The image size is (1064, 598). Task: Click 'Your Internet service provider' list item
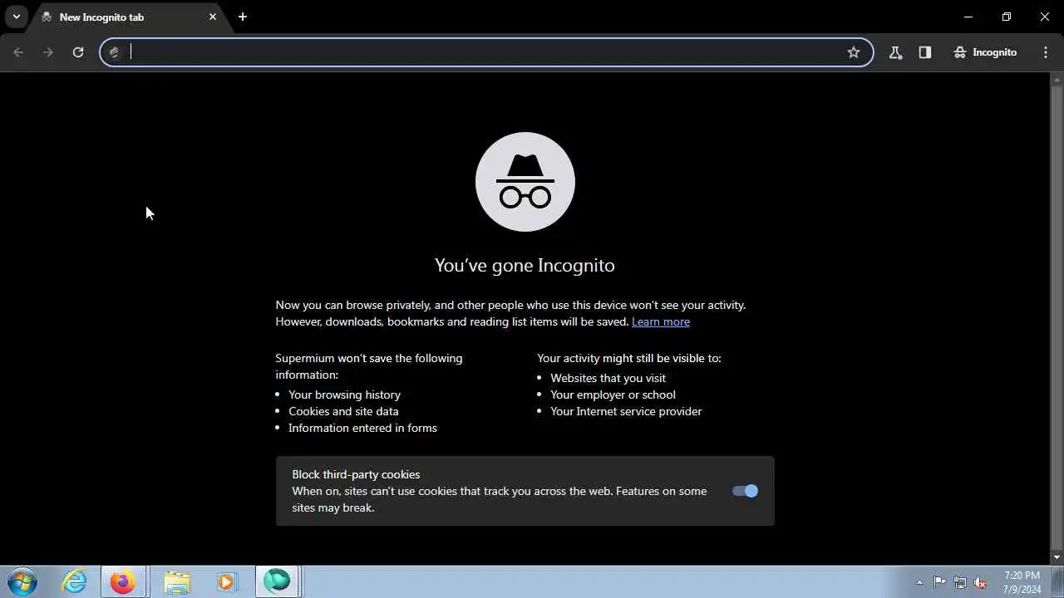tap(626, 411)
